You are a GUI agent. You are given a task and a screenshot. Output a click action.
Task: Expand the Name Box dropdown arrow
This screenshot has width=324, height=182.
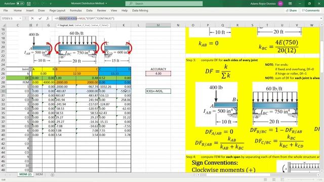pyautogui.click(x=20, y=18)
